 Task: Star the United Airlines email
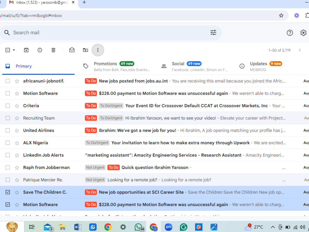coord(17,131)
